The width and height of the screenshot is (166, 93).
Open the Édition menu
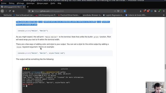11,3
